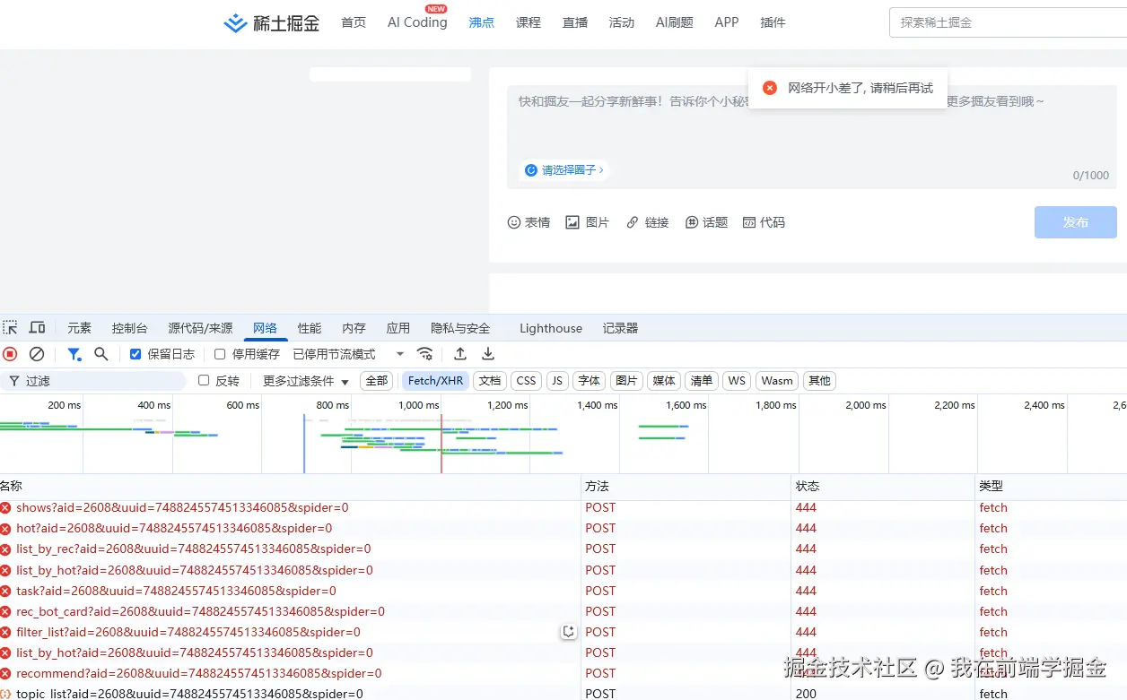
Task: Select the Fetch/XHR request filter
Action: 435,380
